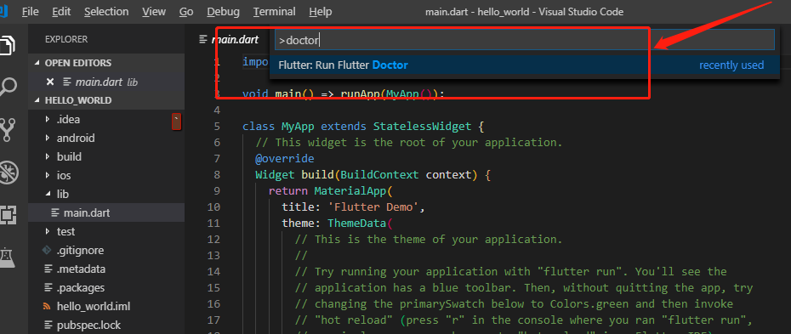Expand the build folder
Viewport: 791px width, 334px height.
[x=48, y=156]
